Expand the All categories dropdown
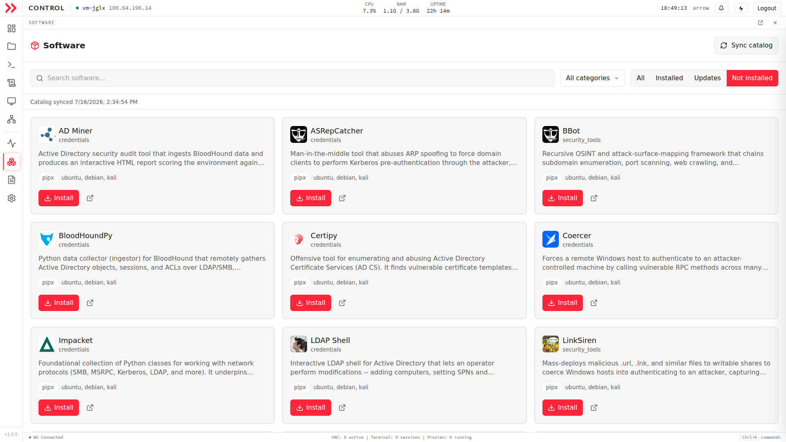 pos(592,78)
